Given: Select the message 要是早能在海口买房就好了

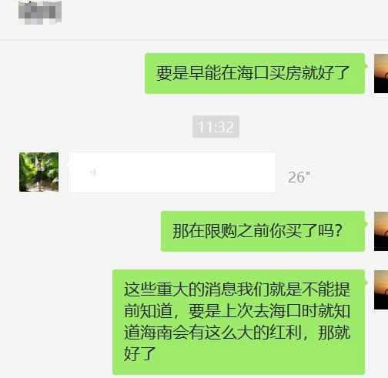Looking at the screenshot, I should click(255, 73).
